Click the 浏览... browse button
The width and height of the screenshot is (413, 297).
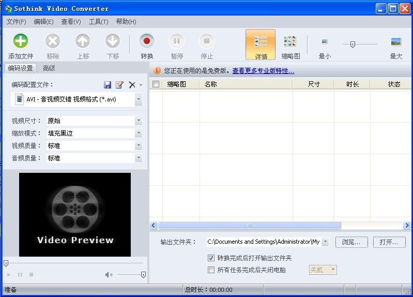coord(351,242)
